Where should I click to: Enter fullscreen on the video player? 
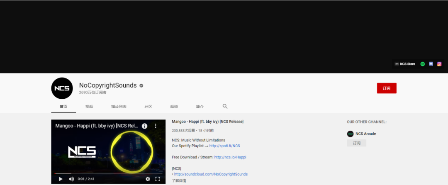(x=158, y=179)
